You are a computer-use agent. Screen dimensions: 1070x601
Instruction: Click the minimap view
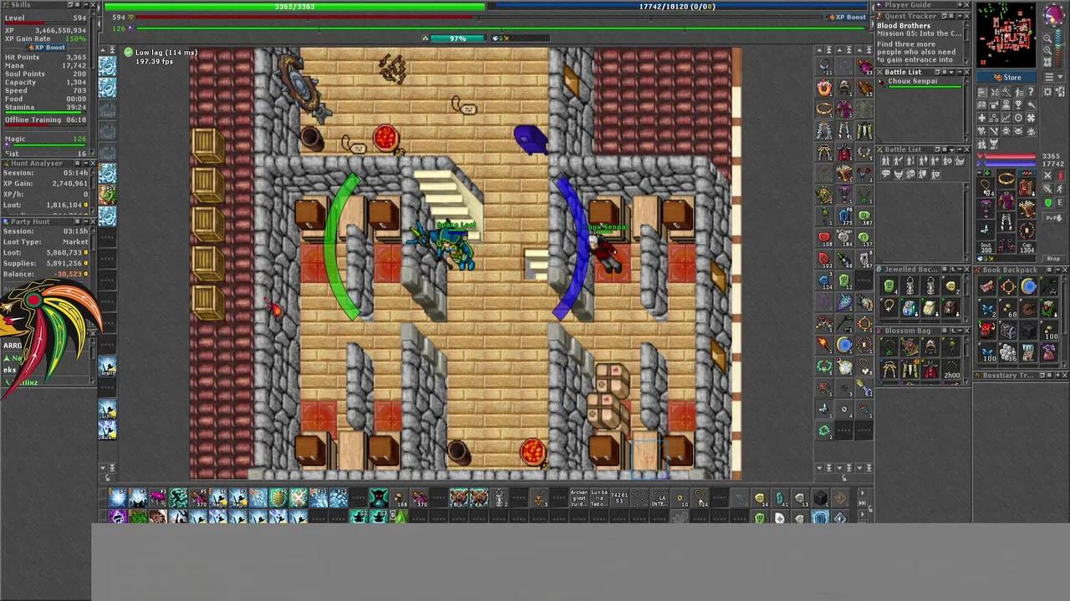point(1006,35)
